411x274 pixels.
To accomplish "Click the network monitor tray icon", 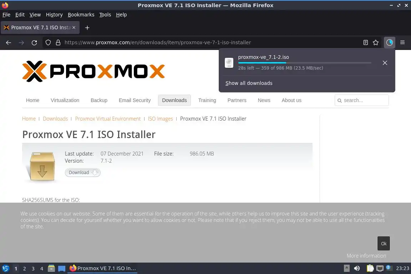I will [380, 268].
